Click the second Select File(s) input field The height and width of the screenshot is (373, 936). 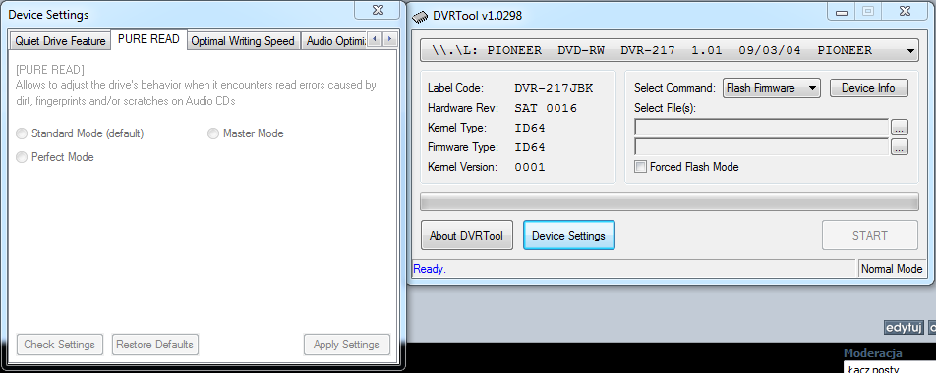pyautogui.click(x=762, y=146)
